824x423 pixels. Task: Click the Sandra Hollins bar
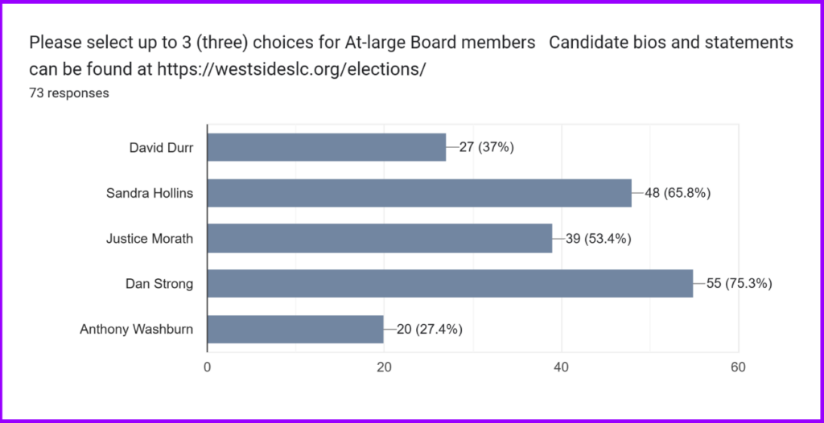click(x=419, y=193)
